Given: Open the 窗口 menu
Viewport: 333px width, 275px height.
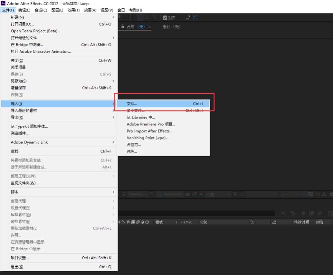Looking at the screenshot, I should pos(121,10).
